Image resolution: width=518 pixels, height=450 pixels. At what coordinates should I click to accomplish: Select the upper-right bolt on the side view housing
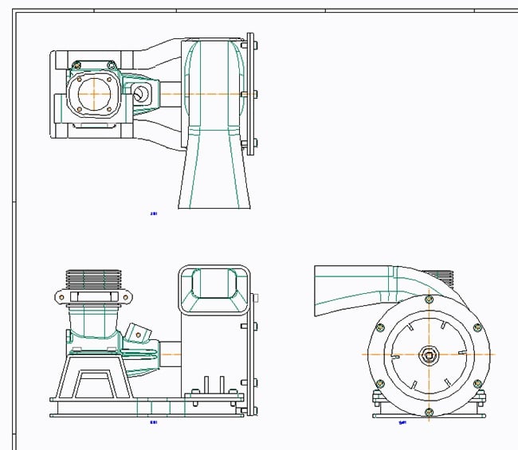coord(477,327)
